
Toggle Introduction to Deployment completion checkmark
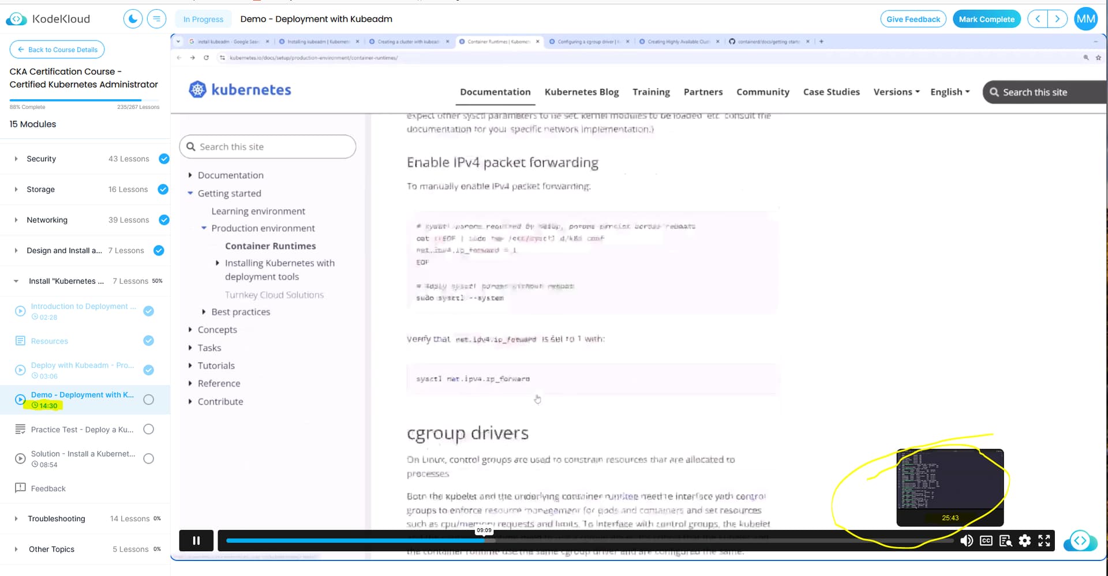tap(148, 311)
